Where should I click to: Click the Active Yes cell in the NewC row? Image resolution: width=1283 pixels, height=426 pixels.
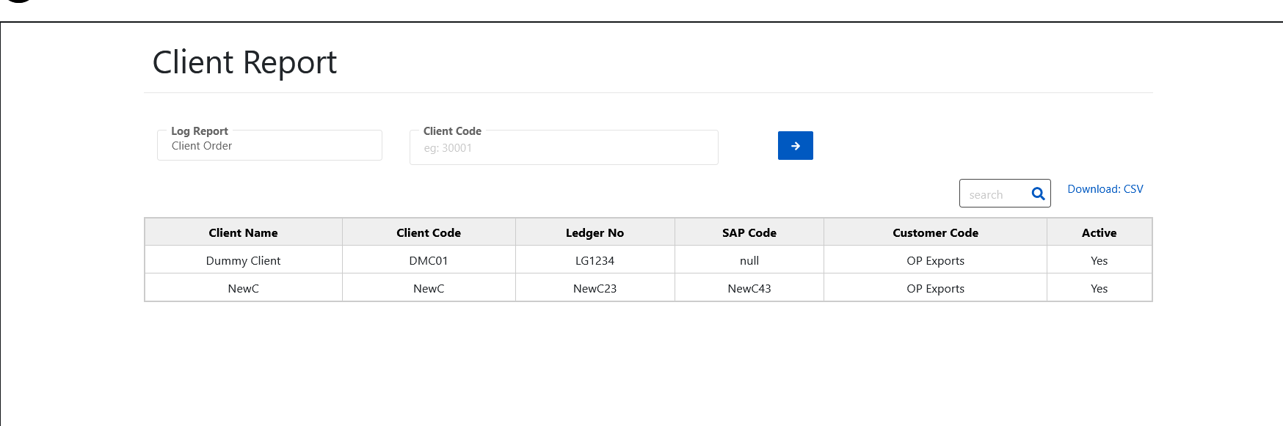point(1099,288)
